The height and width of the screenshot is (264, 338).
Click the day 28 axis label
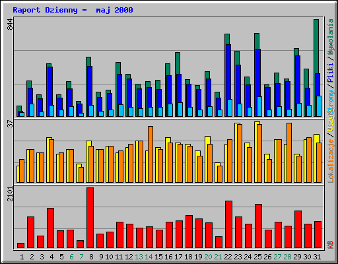click(287, 257)
